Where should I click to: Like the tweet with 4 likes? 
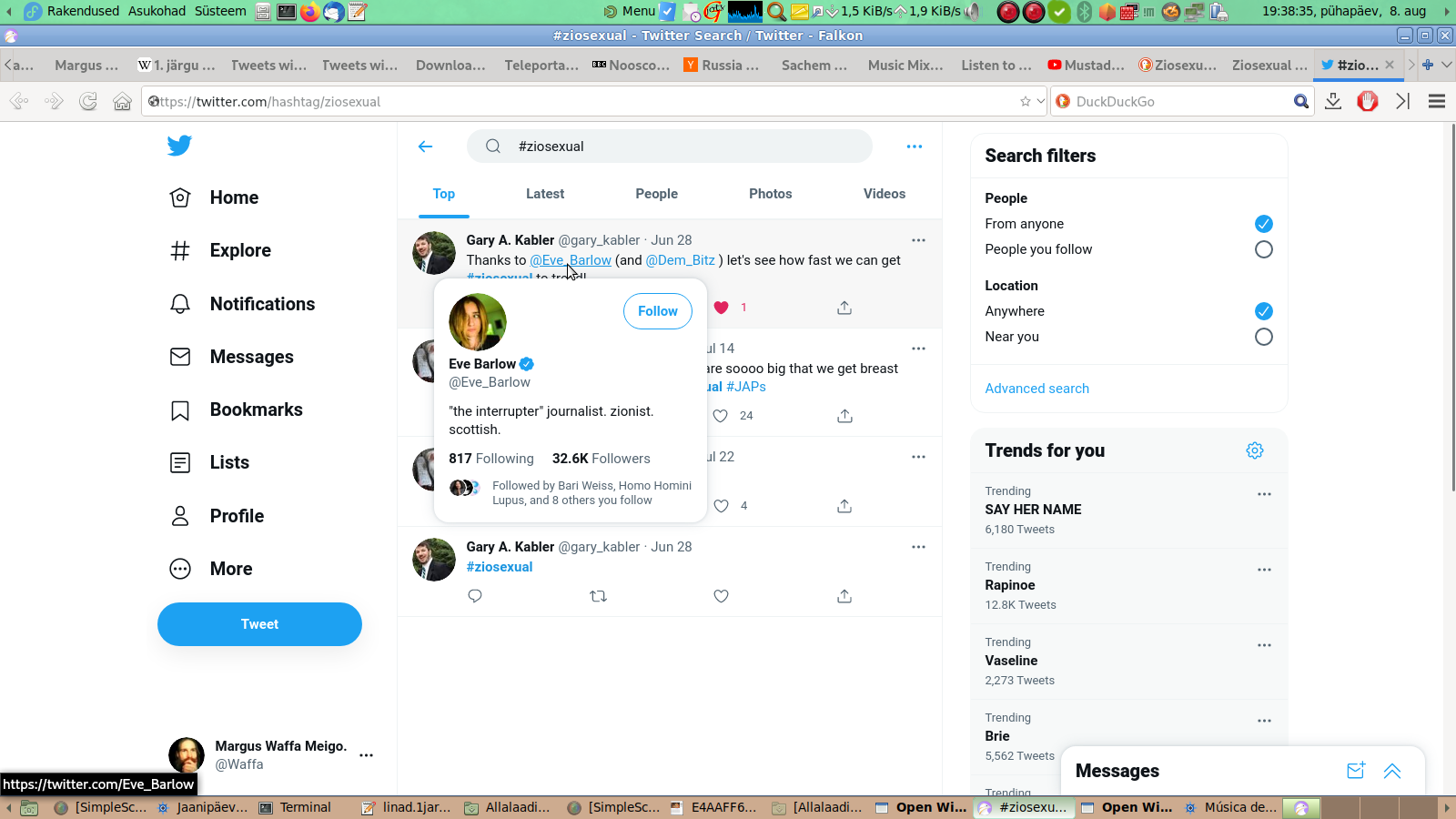[x=721, y=506]
